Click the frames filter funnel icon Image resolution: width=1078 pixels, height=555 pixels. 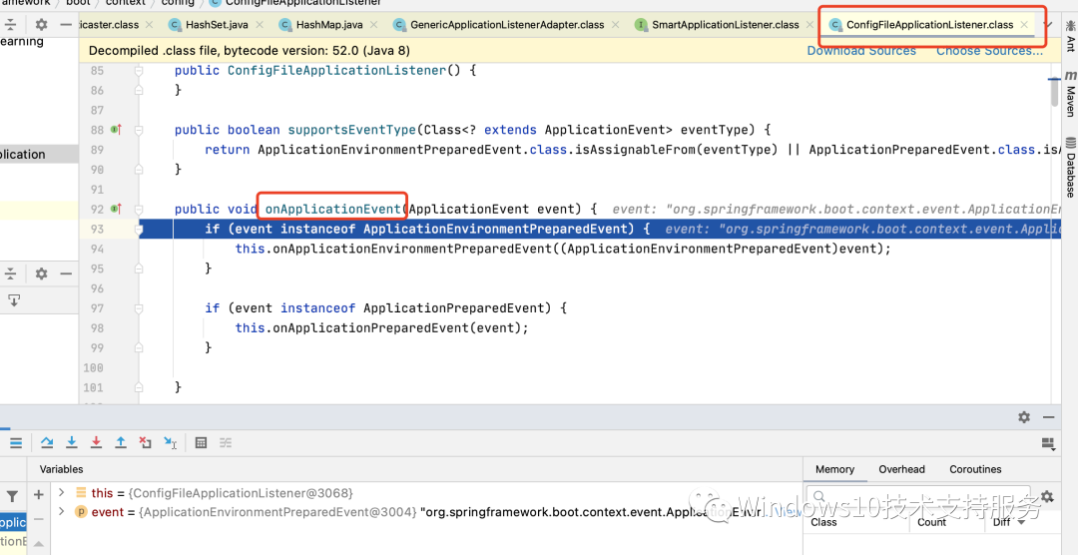click(12, 496)
